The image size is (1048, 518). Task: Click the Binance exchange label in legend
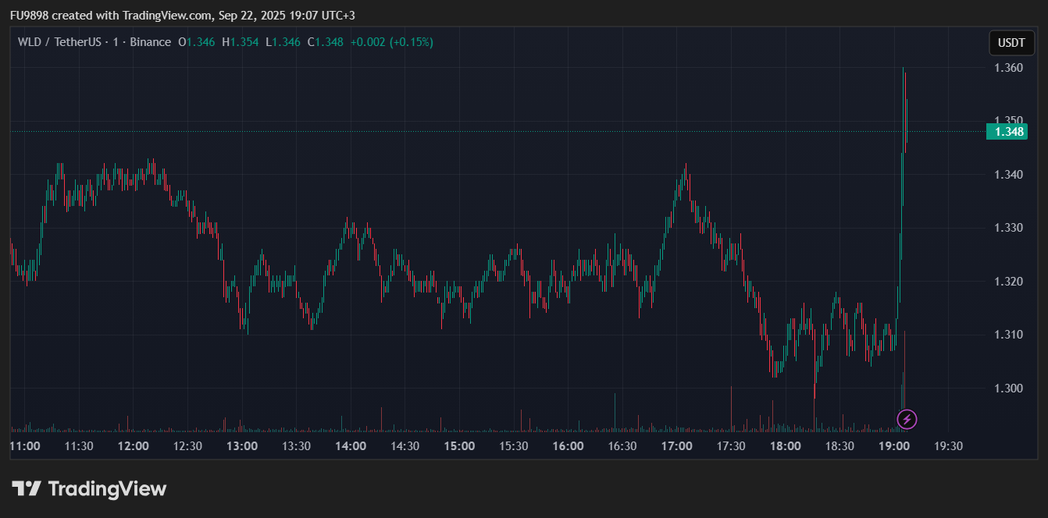(x=150, y=42)
